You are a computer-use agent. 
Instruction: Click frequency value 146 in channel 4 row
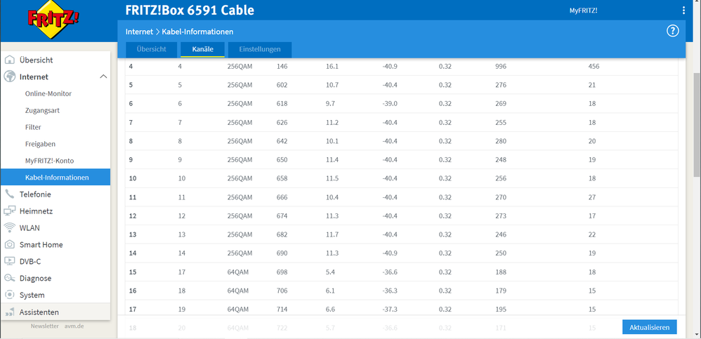(282, 67)
